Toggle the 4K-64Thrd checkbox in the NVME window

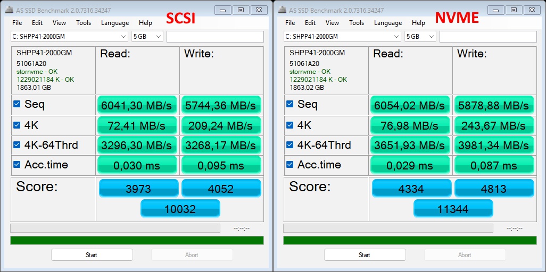coord(290,145)
